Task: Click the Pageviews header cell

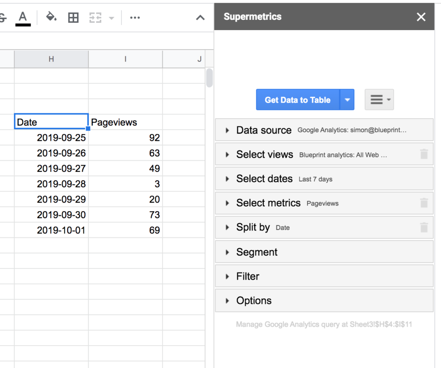Action: pos(125,122)
